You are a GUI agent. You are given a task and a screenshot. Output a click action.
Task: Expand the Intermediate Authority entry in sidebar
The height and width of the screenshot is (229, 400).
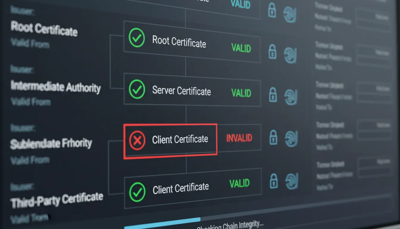click(56, 88)
